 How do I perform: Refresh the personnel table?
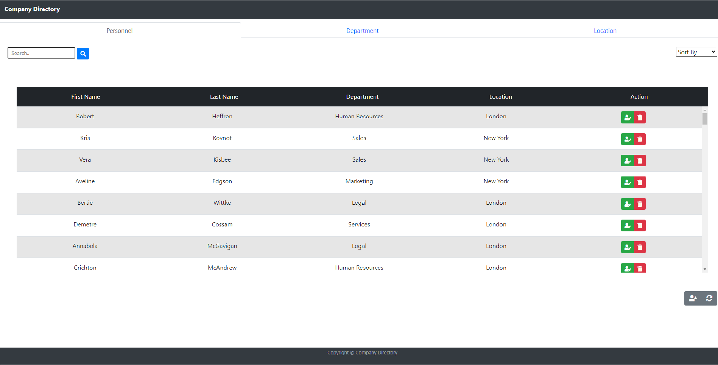pyautogui.click(x=709, y=298)
